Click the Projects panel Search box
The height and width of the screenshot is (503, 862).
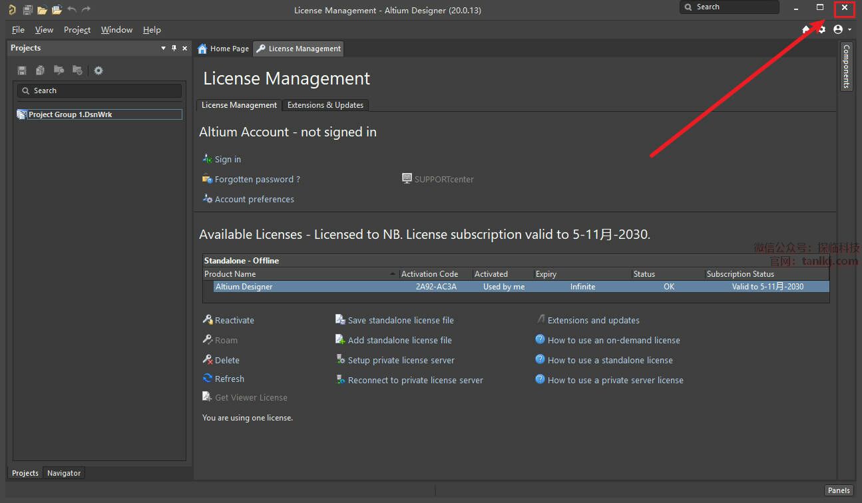pyautogui.click(x=99, y=90)
